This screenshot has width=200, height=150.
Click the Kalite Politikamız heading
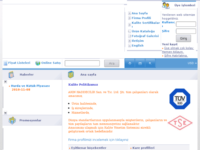click(x=83, y=84)
